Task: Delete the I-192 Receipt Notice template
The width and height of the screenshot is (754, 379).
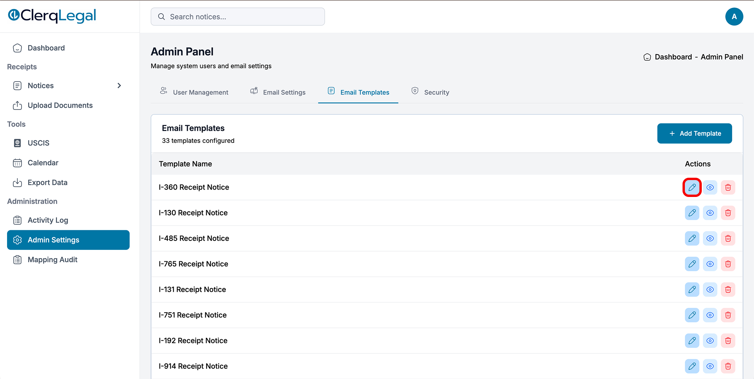Action: pyautogui.click(x=728, y=341)
